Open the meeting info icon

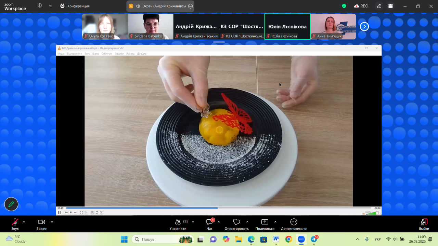click(40, 6)
